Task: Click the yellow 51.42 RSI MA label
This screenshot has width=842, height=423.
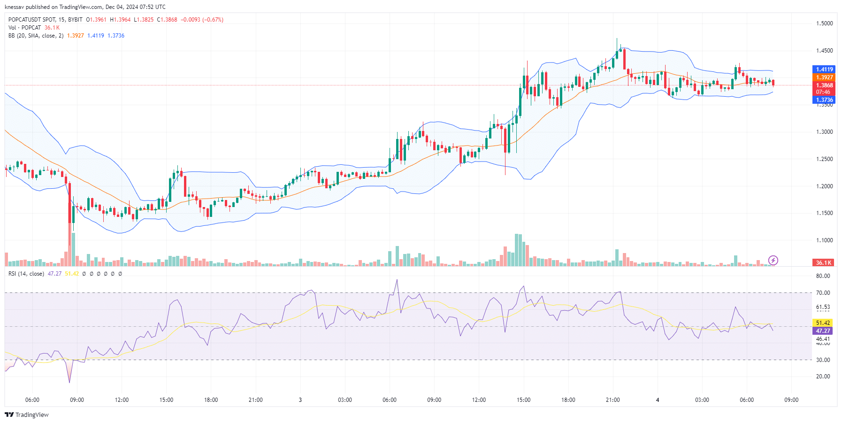Action: click(x=823, y=323)
